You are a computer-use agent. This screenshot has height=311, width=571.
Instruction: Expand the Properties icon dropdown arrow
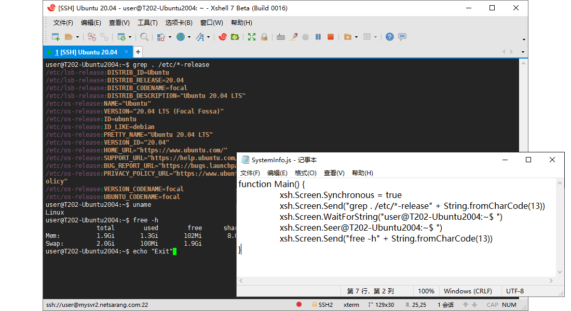130,37
